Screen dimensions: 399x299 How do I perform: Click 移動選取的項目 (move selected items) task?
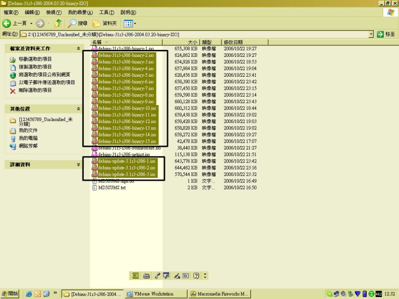click(35, 59)
